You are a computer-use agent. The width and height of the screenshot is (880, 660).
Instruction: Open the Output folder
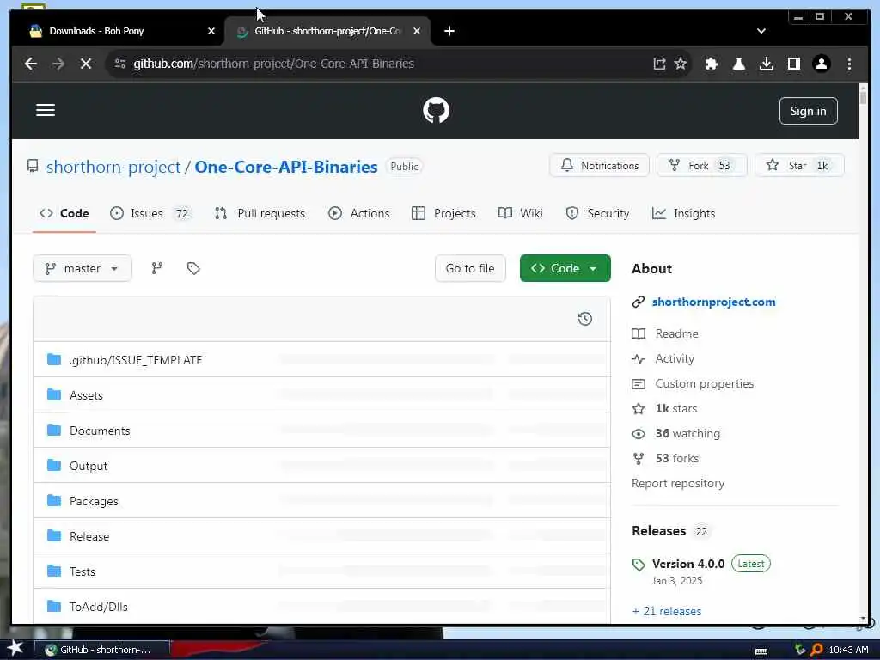point(89,467)
